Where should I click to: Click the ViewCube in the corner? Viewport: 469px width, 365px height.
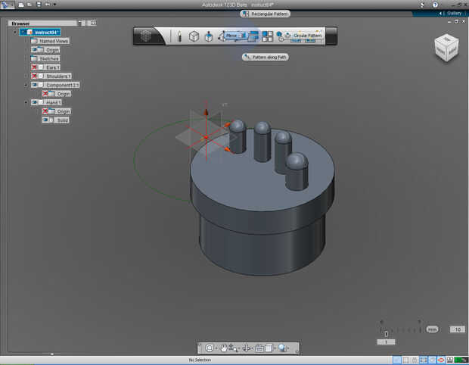point(445,48)
